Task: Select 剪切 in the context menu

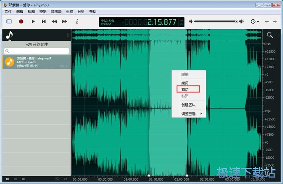Action: point(185,89)
